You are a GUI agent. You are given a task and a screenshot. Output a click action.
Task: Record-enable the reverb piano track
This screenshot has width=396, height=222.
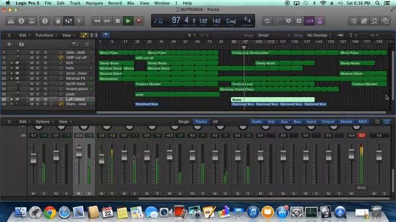coord(45,89)
